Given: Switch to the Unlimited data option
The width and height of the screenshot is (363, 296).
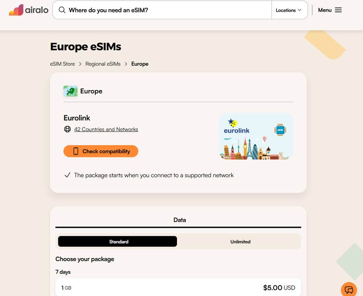Looking at the screenshot, I should click(240, 241).
